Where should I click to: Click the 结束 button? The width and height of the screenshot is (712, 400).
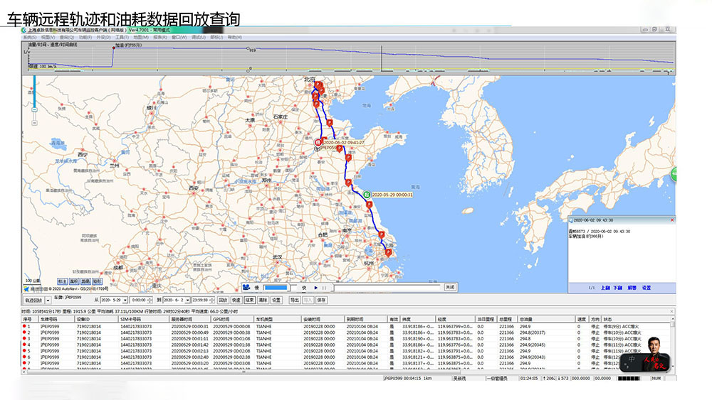[249, 300]
